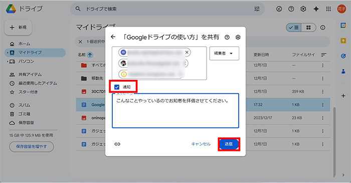Select the oninopa image file row
The image size is (351, 183).
(203, 118)
